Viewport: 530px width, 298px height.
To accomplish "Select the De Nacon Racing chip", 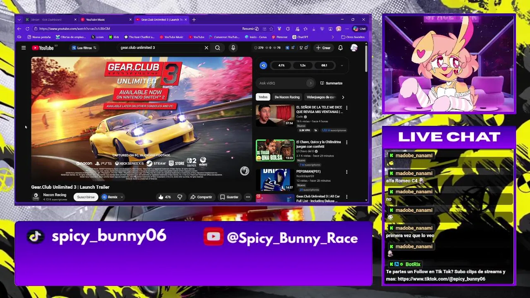I will (x=287, y=97).
